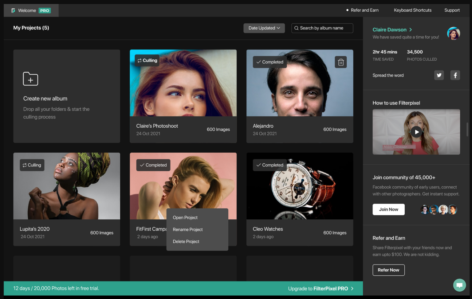Image resolution: width=472 pixels, height=299 pixels.
Task: Click the Culling badge on Lupita's 2020 album
Action: pyautogui.click(x=32, y=165)
